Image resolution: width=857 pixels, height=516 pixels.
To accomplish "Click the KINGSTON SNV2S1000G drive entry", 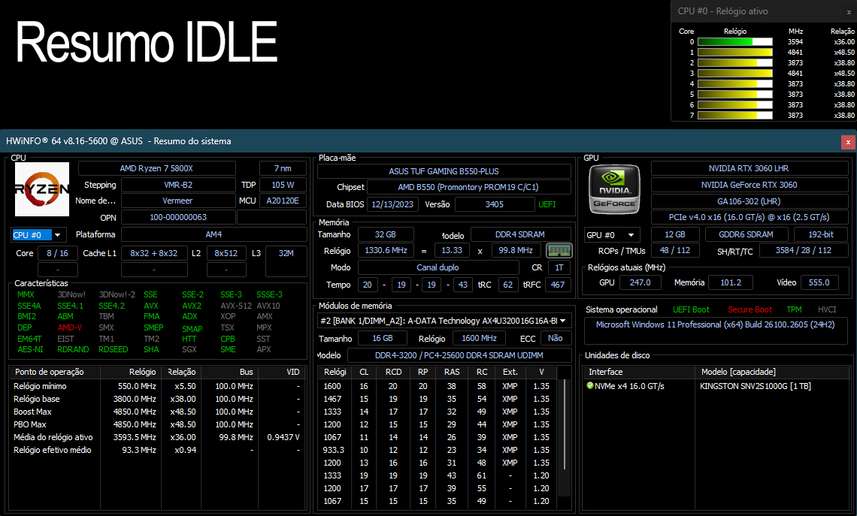I will pos(756,386).
